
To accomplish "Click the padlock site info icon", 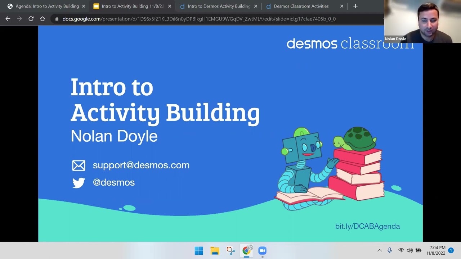I will point(57,19).
